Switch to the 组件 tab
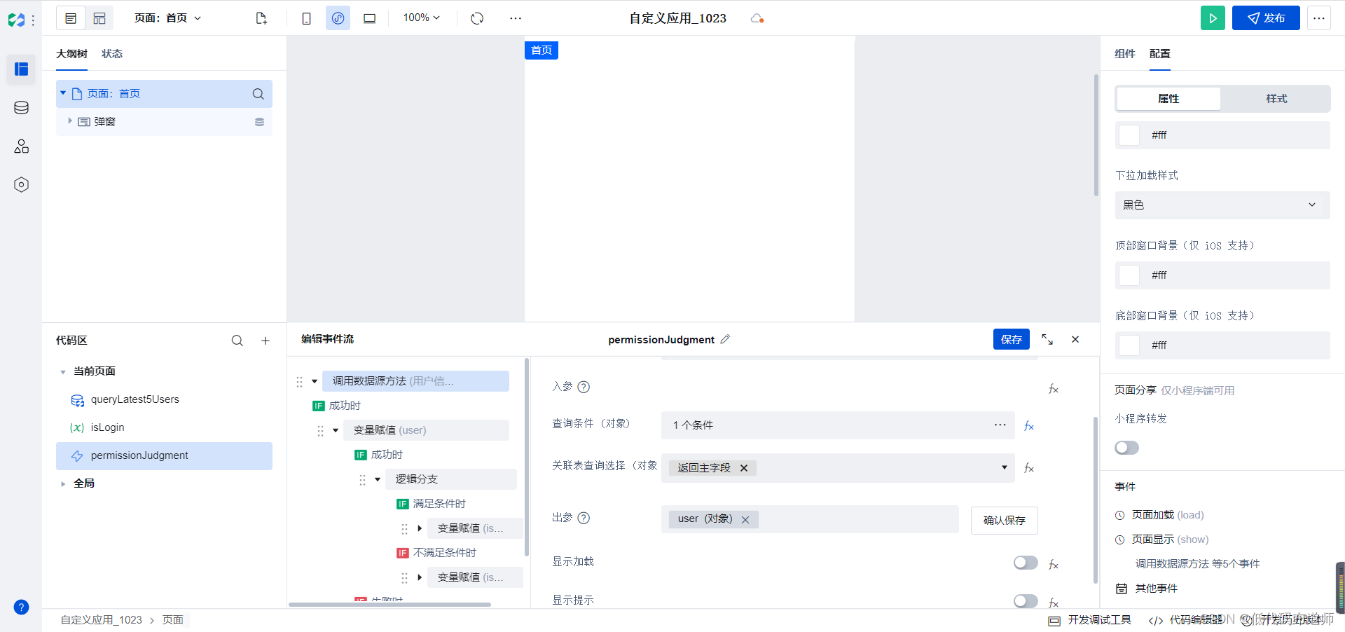This screenshot has height=632, width=1345. point(1124,54)
